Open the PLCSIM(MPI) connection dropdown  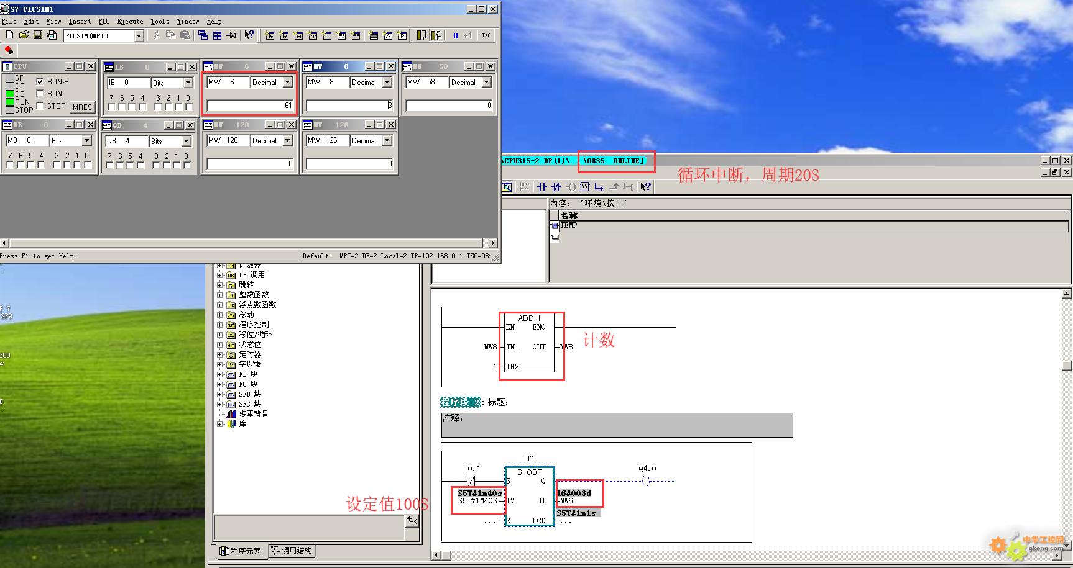pos(139,36)
